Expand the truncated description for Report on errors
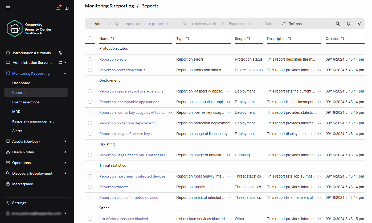Image resolution: width=372 pixels, height=223 pixels. pos(319,59)
